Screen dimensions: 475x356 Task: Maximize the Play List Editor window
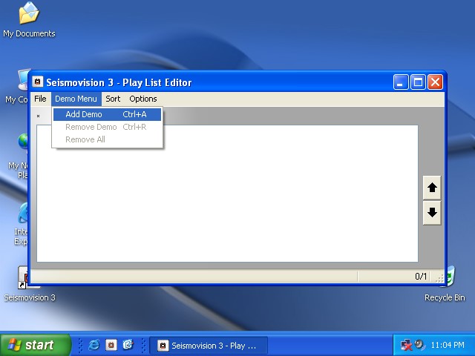[418, 82]
